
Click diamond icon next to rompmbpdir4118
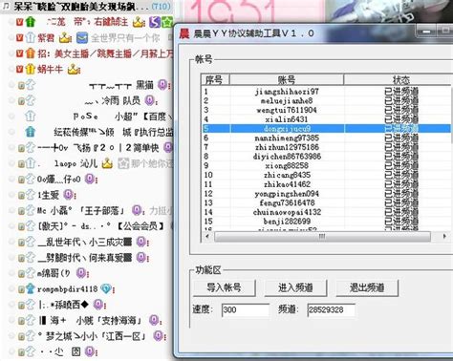106,288
